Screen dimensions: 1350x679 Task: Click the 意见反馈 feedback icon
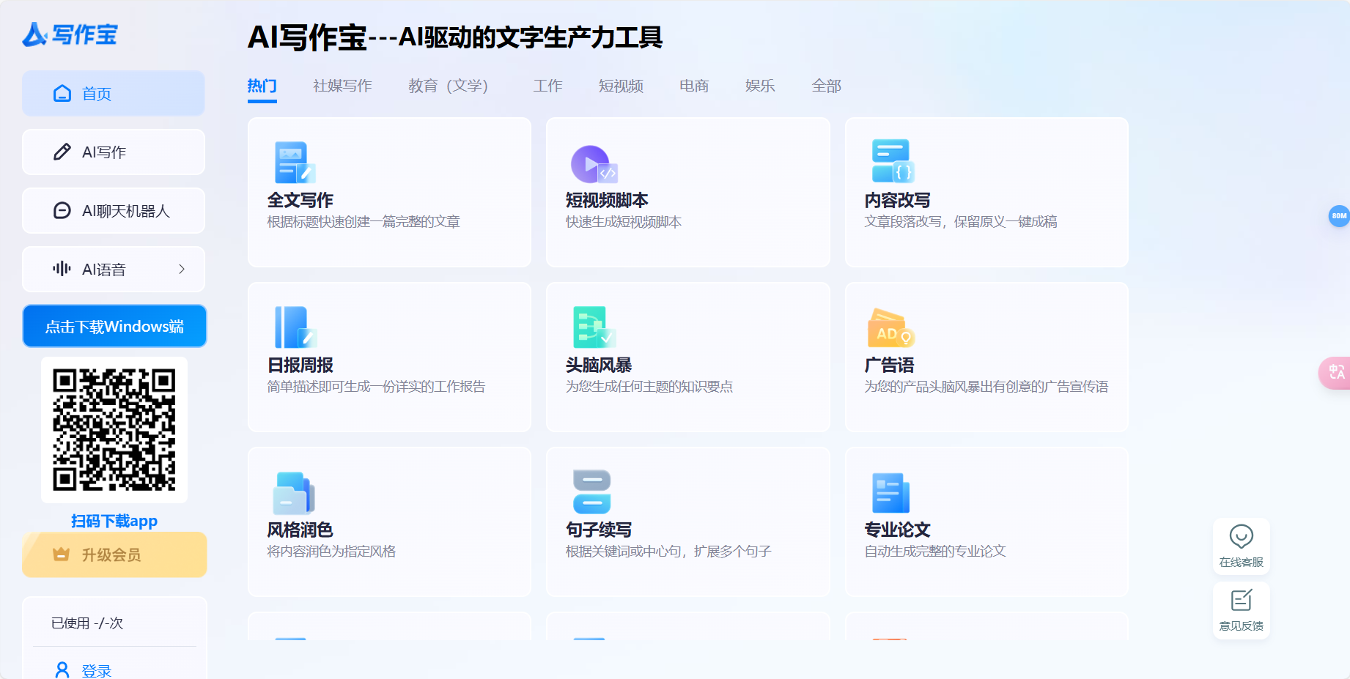click(1241, 609)
